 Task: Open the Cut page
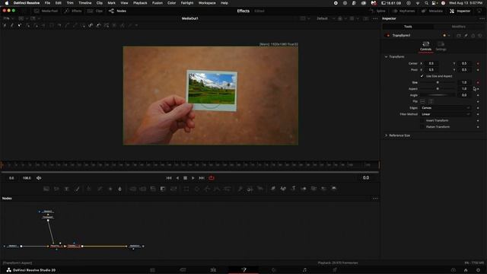[183, 270]
